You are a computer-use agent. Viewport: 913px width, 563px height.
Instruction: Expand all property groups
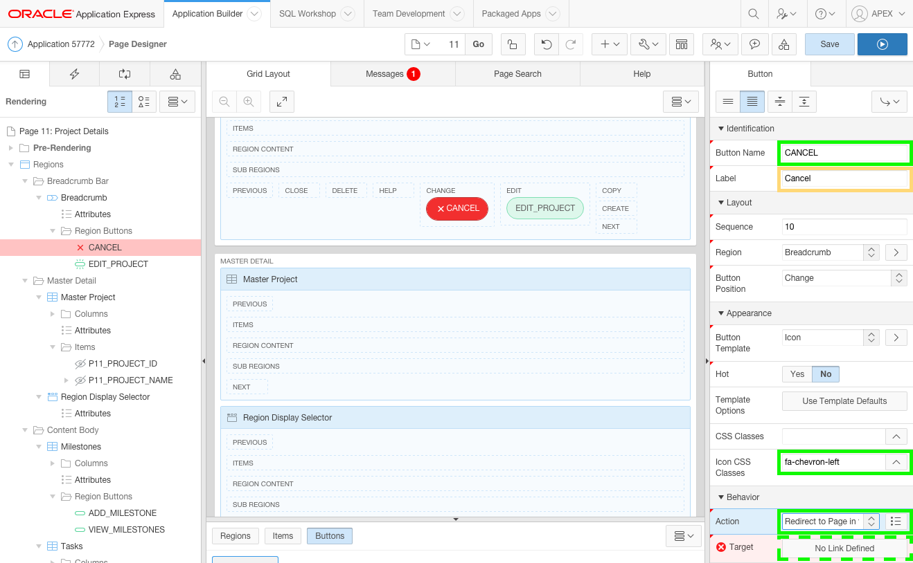click(804, 102)
